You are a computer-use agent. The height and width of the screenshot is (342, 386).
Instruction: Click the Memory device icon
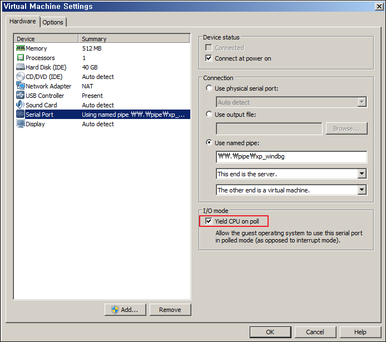pos(21,48)
